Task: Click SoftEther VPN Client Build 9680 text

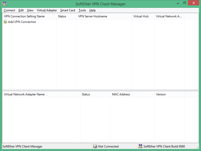Action: pyautogui.click(x=164, y=146)
